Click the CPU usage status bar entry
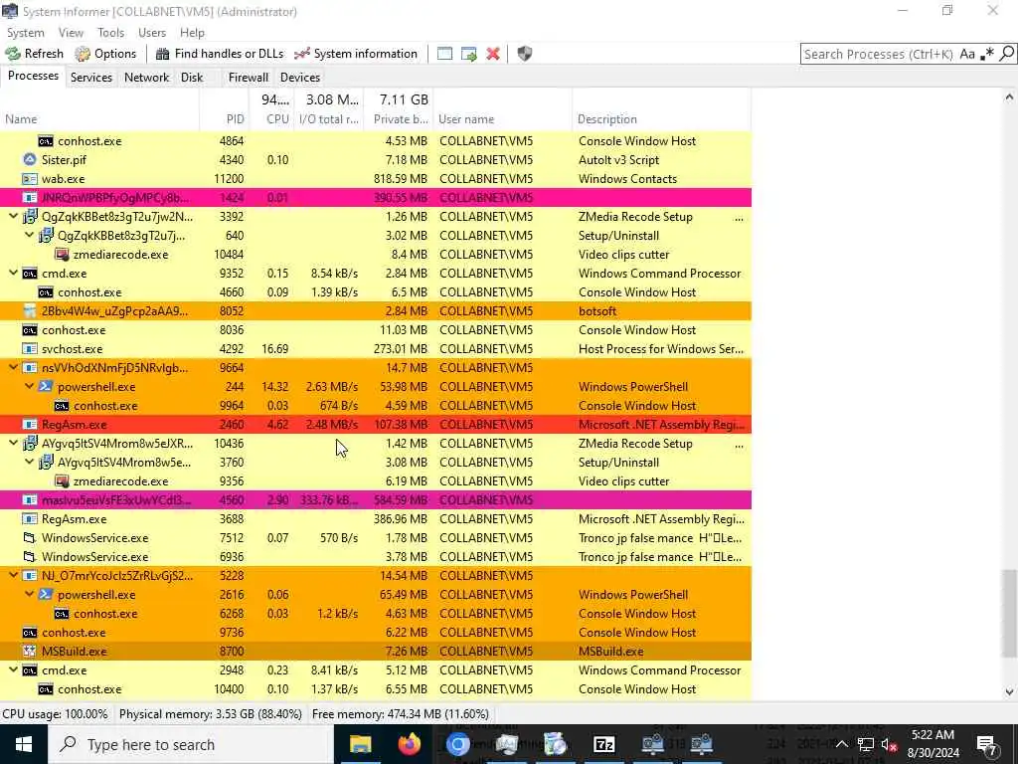The image size is (1018, 764). point(56,714)
